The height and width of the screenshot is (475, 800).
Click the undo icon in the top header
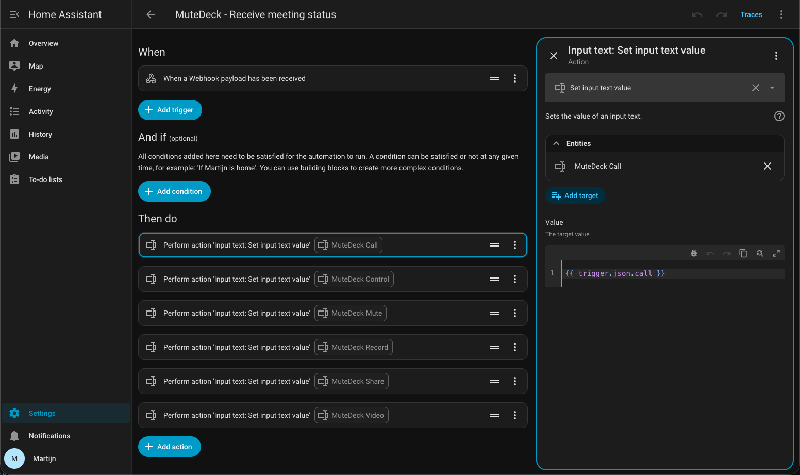coord(697,14)
